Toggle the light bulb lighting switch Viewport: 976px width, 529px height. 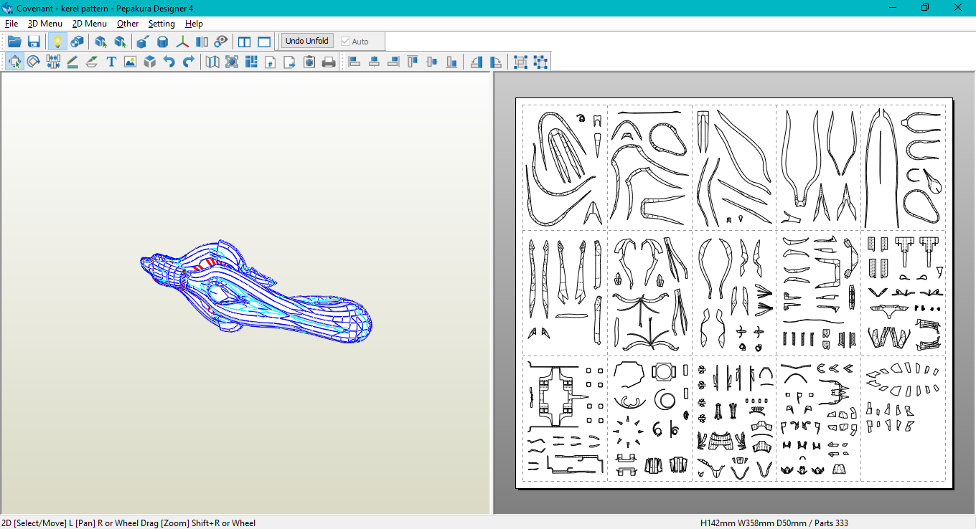57,41
